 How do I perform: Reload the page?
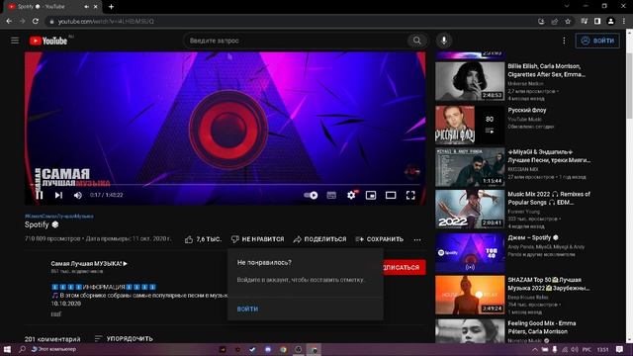pos(36,21)
